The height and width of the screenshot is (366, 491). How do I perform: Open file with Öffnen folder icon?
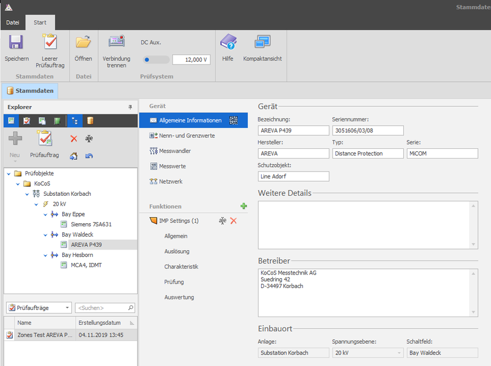point(83,42)
